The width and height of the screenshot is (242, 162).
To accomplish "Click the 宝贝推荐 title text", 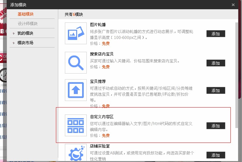I will click(98, 81).
